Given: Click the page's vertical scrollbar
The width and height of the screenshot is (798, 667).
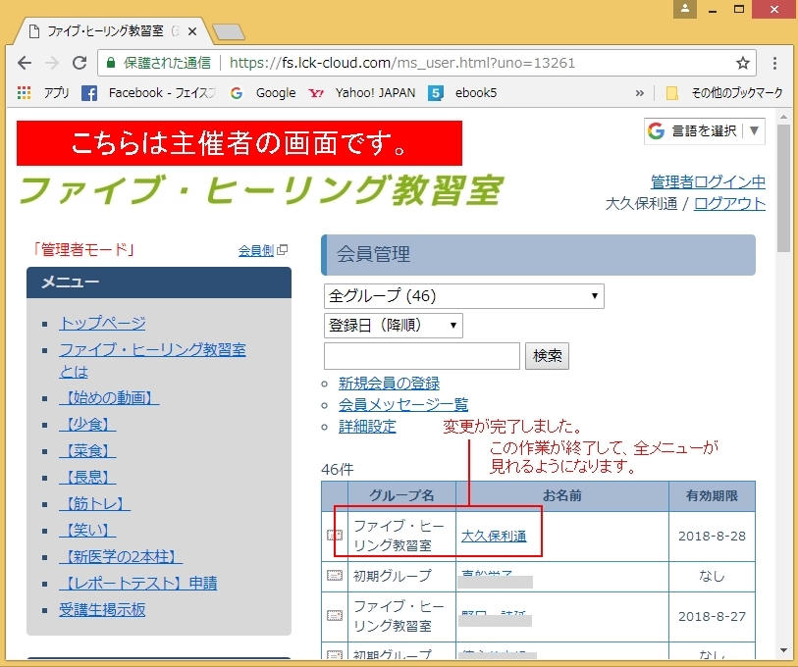Looking at the screenshot, I should tap(782, 392).
